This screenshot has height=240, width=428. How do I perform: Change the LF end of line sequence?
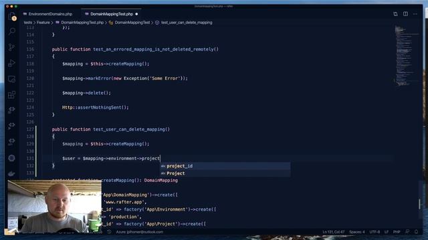click(x=387, y=232)
